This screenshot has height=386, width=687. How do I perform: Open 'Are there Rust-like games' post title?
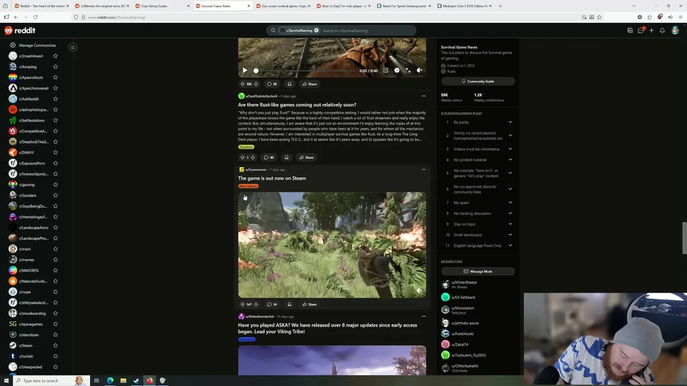pyautogui.click(x=297, y=105)
